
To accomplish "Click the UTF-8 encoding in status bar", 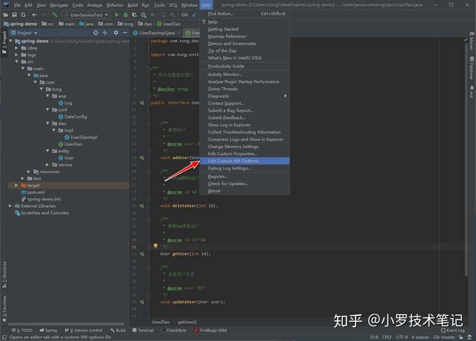I will (x=402, y=337).
